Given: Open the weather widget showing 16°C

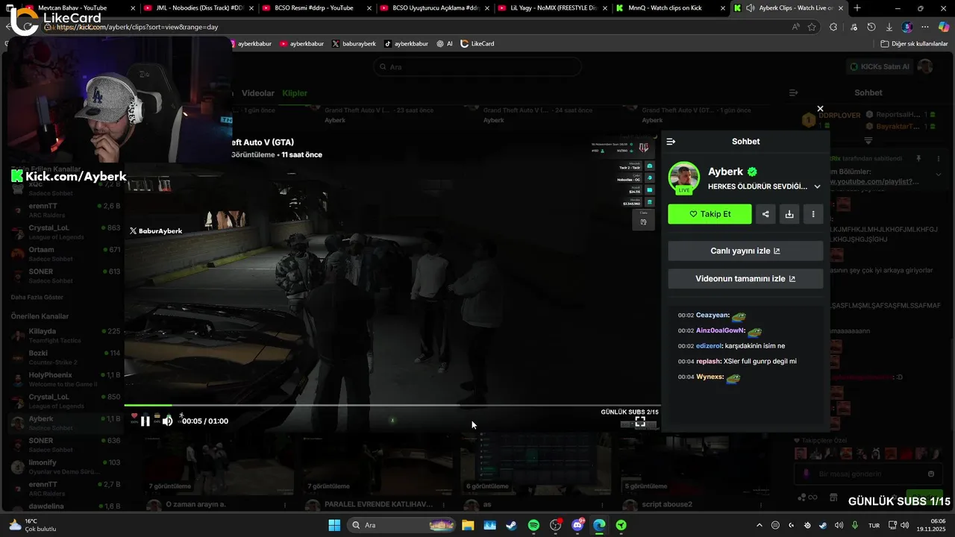Looking at the screenshot, I should tap(34, 525).
